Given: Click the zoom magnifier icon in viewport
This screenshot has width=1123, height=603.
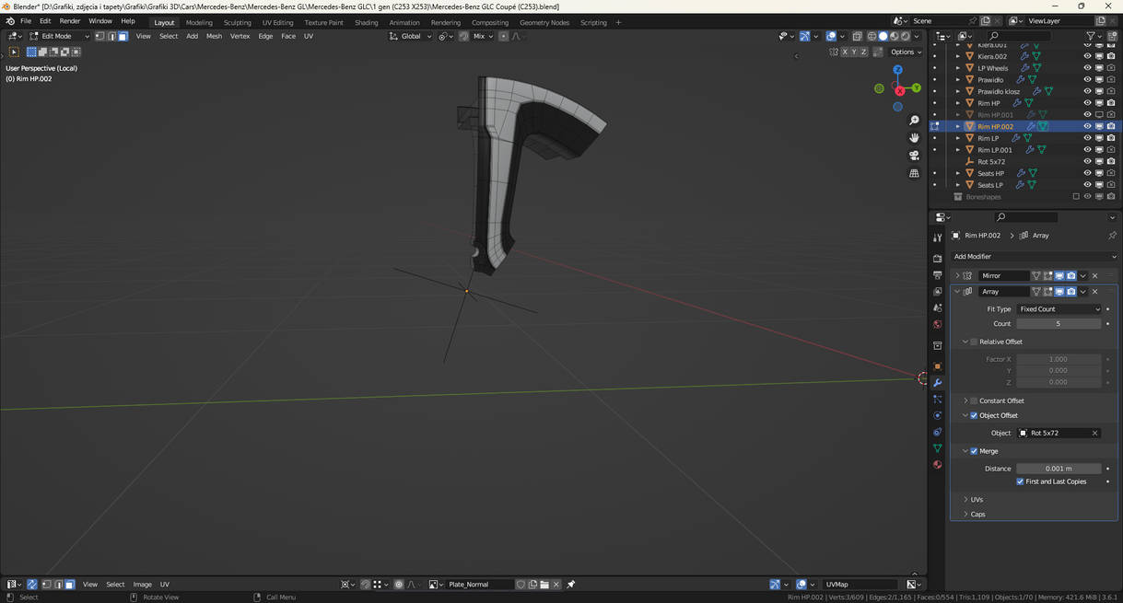Looking at the screenshot, I should (x=914, y=121).
